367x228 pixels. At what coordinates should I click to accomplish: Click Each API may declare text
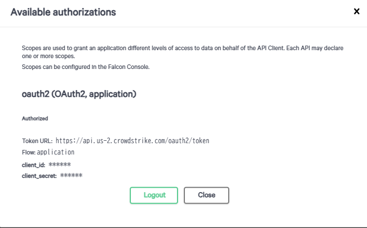(x=315, y=48)
